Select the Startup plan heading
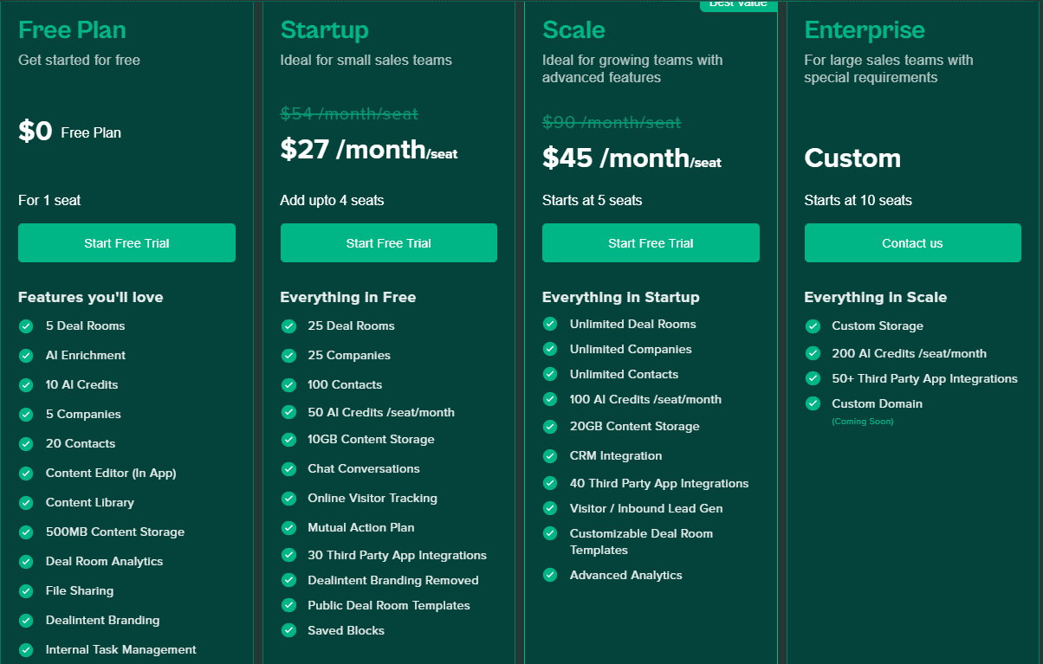Image resolution: width=1043 pixels, height=664 pixels. click(325, 29)
